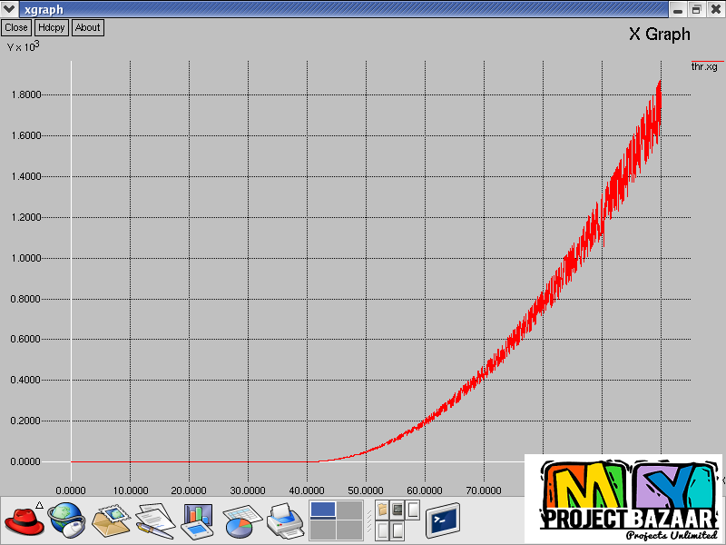
Task: Click the red curve peak in graph
Action: coord(660,81)
